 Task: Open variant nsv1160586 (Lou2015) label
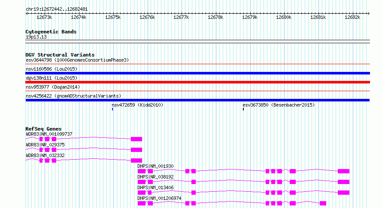[52, 69]
